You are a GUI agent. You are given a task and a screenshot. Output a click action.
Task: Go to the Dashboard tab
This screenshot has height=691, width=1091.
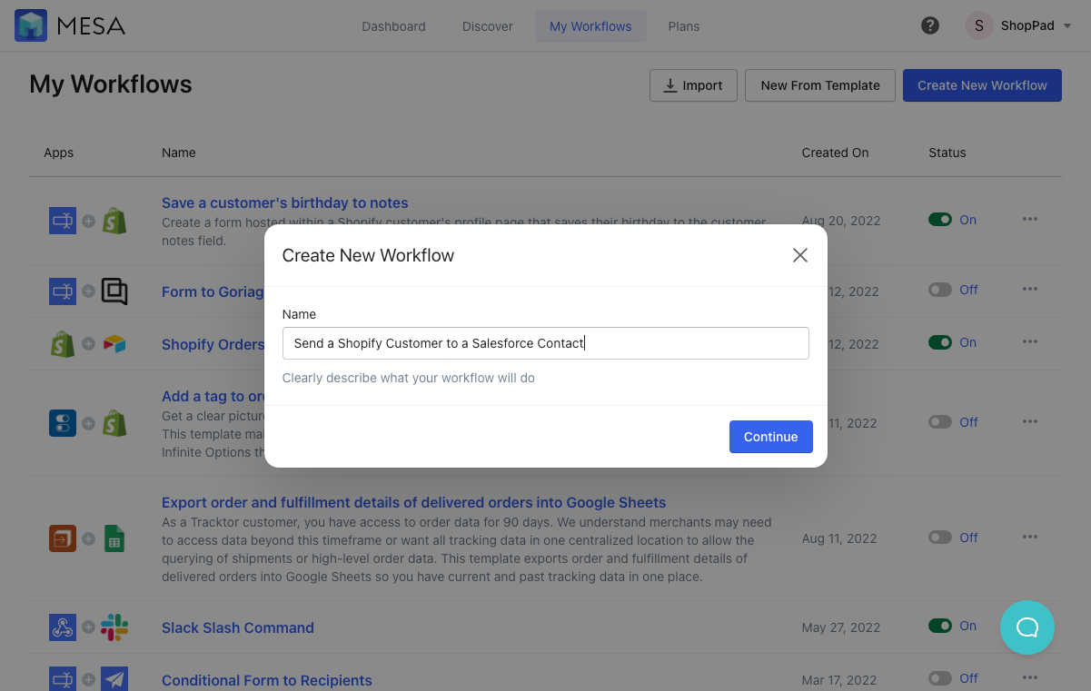[393, 26]
